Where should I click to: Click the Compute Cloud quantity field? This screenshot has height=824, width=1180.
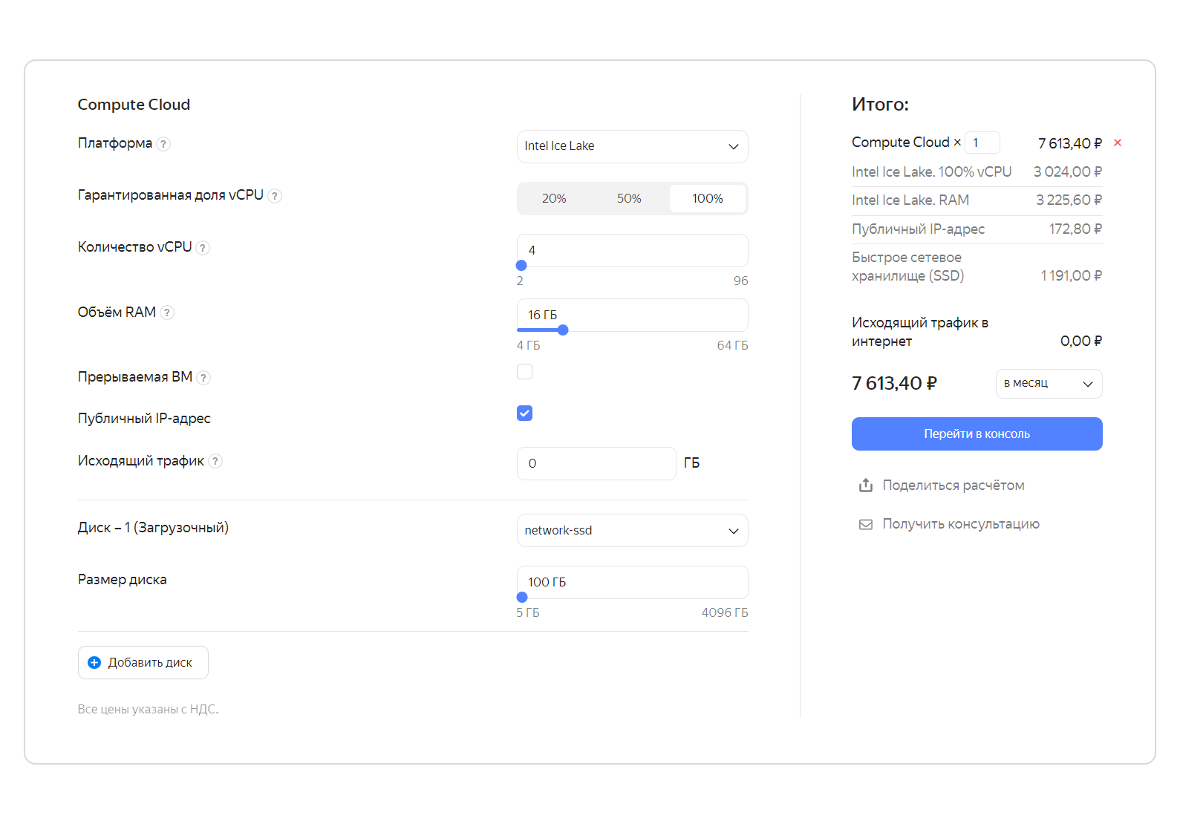pos(982,143)
